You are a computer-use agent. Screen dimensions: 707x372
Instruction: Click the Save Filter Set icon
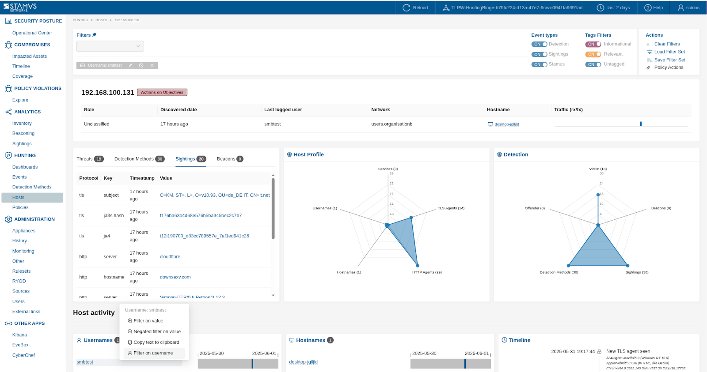coord(649,60)
